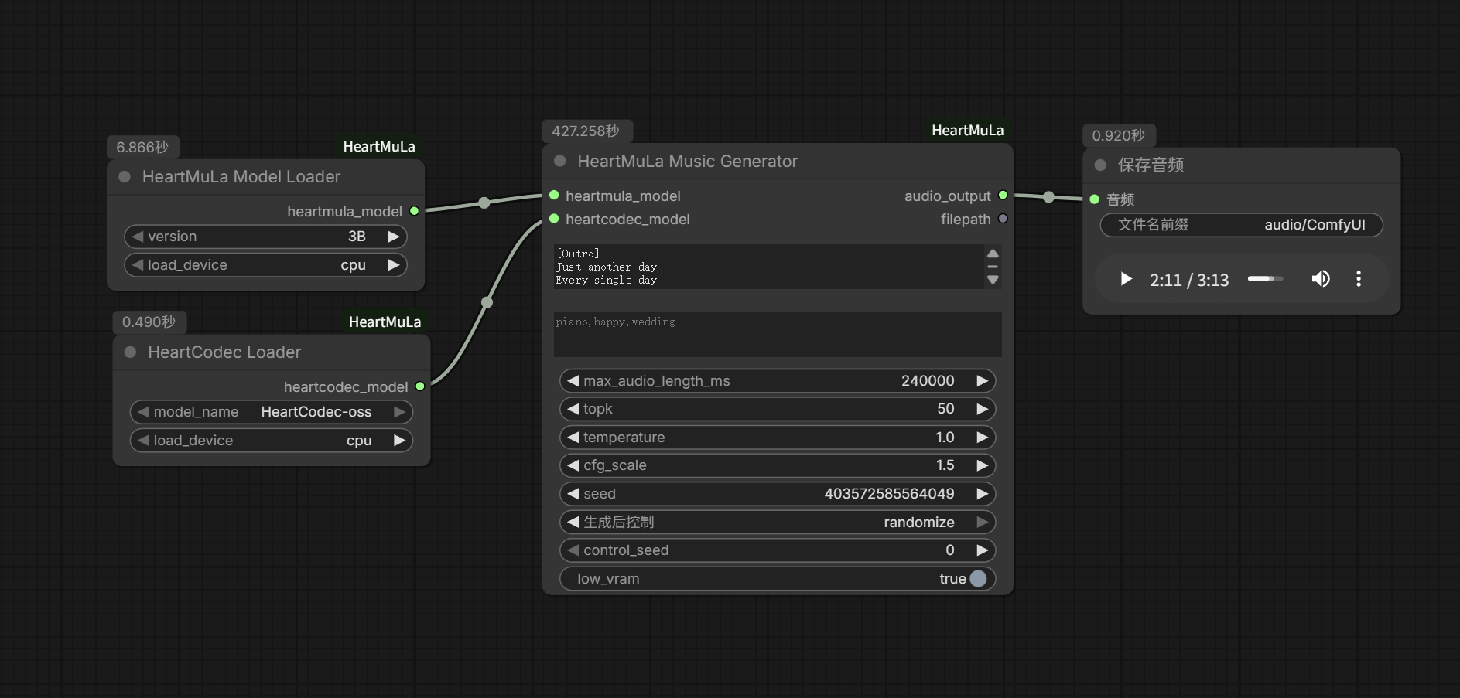Select the 保存音频 node title
Image resolution: width=1460 pixels, height=698 pixels.
point(1151,165)
